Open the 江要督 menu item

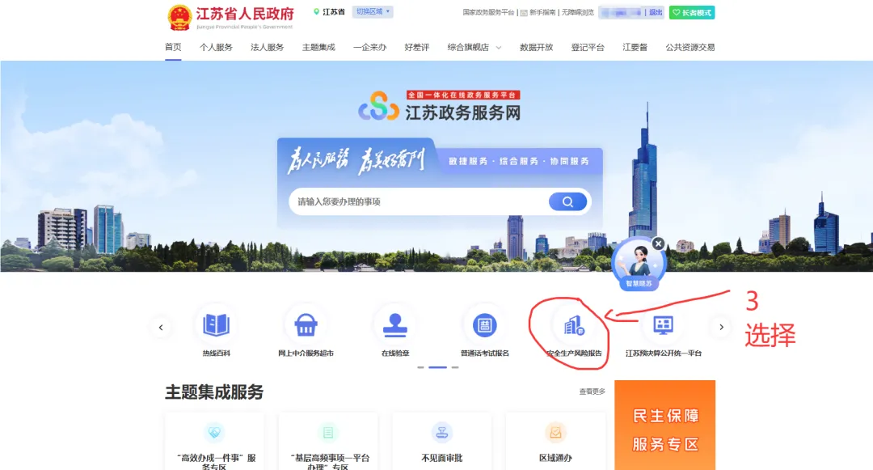tap(635, 48)
